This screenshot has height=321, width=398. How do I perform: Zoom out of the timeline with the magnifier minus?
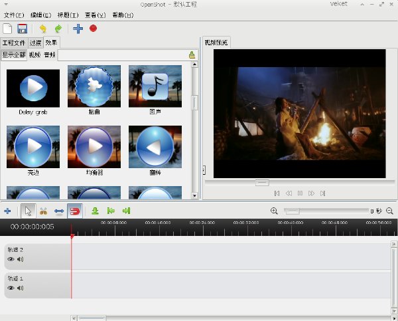coord(389,211)
